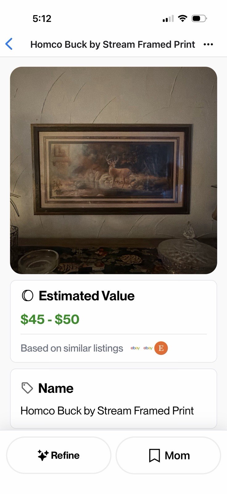Tap the sparkle icon on Refine
The width and height of the screenshot is (227, 494).
click(x=43, y=455)
